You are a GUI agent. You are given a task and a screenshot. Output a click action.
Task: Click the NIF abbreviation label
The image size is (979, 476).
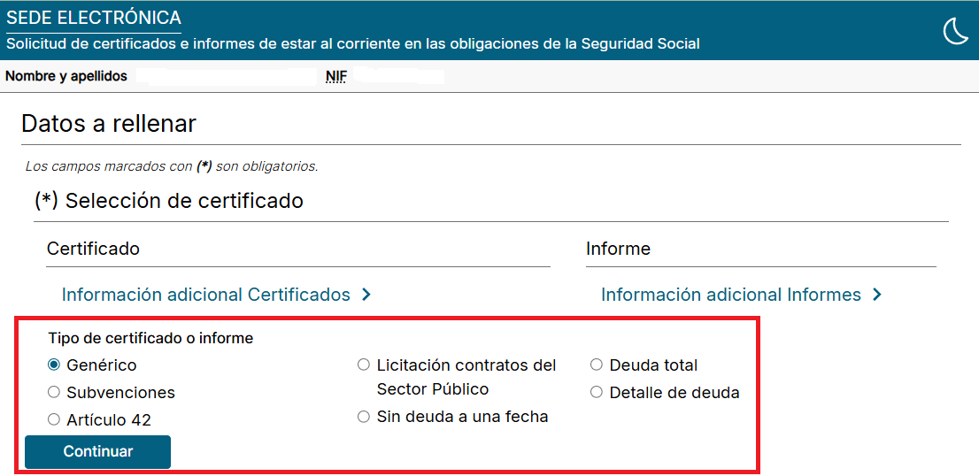pyautogui.click(x=335, y=77)
